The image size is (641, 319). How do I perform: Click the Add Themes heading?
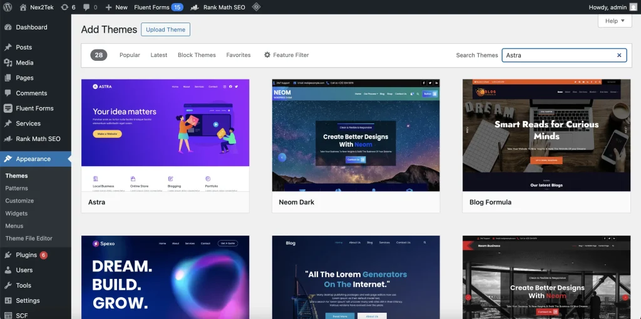tap(109, 29)
